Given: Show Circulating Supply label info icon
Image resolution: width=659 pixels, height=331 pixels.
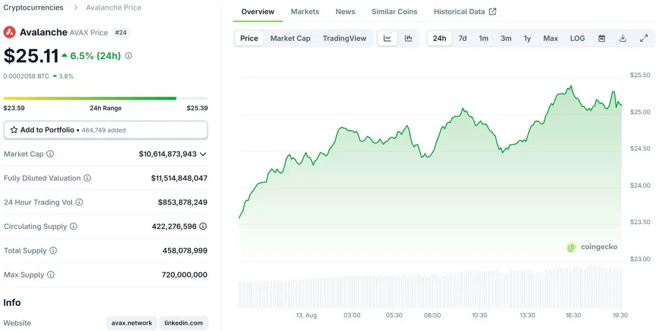Looking at the screenshot, I should pyautogui.click(x=73, y=227).
